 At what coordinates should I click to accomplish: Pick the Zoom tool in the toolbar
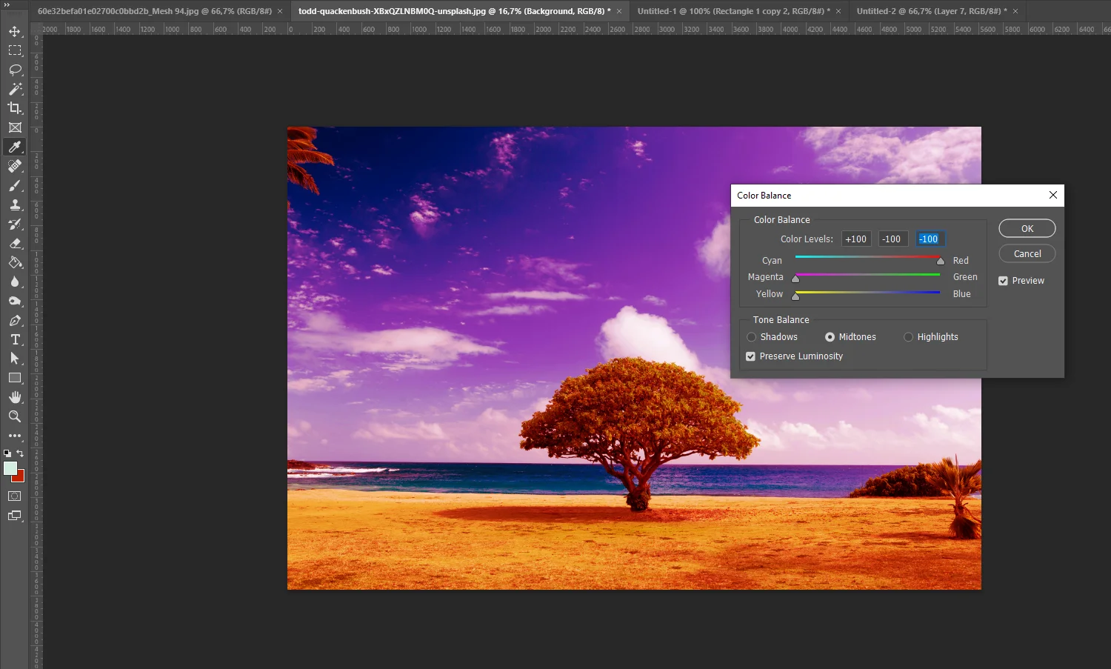click(x=15, y=416)
